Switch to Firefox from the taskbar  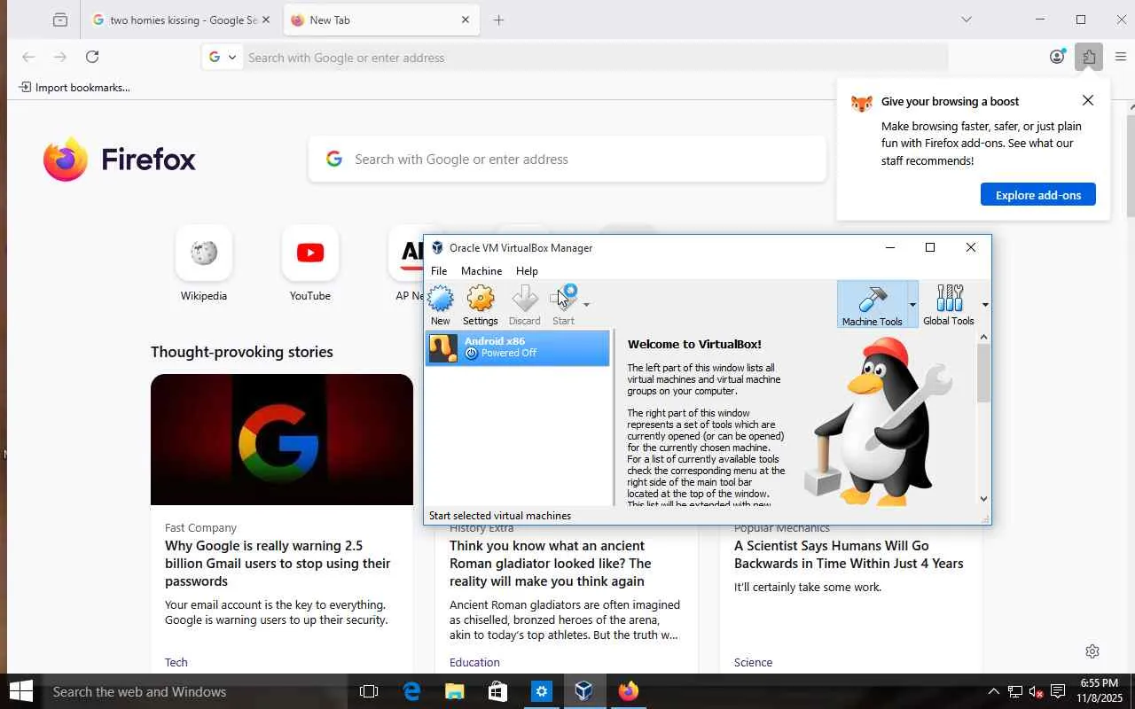point(629,691)
